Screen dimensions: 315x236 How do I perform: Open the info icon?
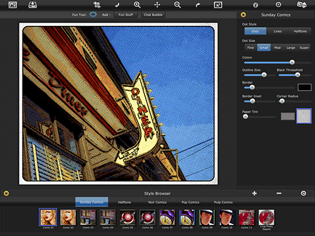coord(255,5)
